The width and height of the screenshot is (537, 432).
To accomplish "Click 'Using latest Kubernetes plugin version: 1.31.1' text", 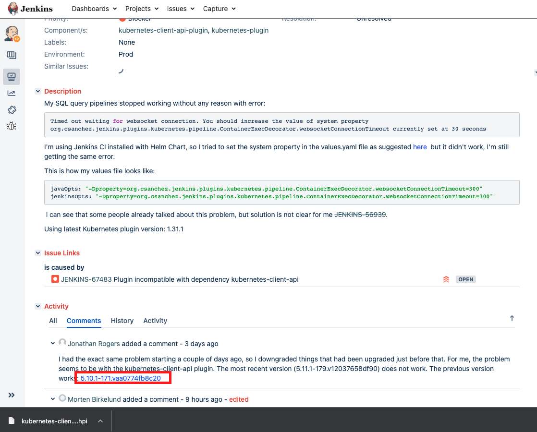I will (114, 229).
